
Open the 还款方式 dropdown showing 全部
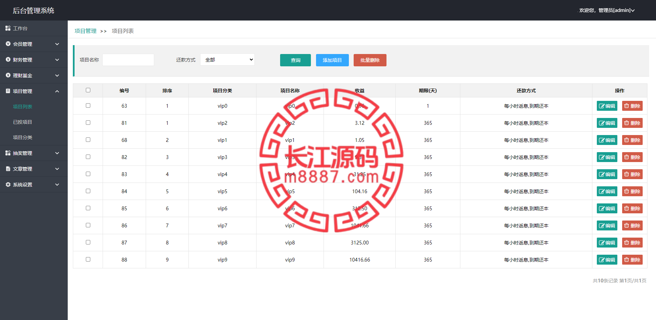tap(227, 59)
